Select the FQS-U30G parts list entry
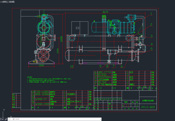Viewport: 175px width, 121px height. coord(42,92)
